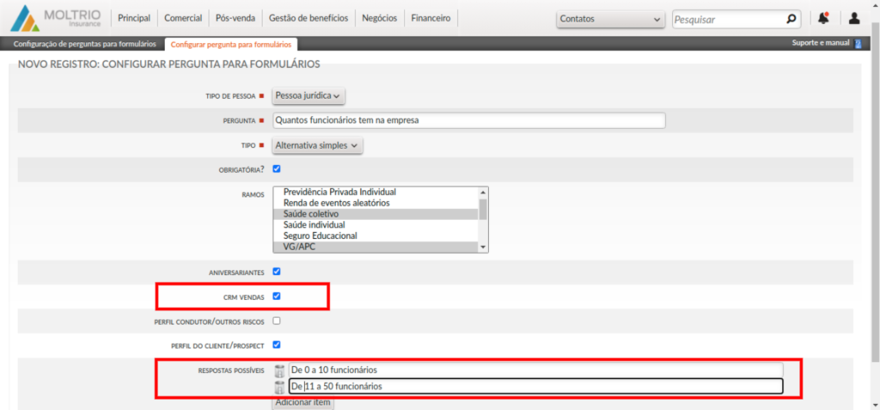The image size is (880, 410).
Task: Open the Comercial menu
Action: tap(184, 18)
